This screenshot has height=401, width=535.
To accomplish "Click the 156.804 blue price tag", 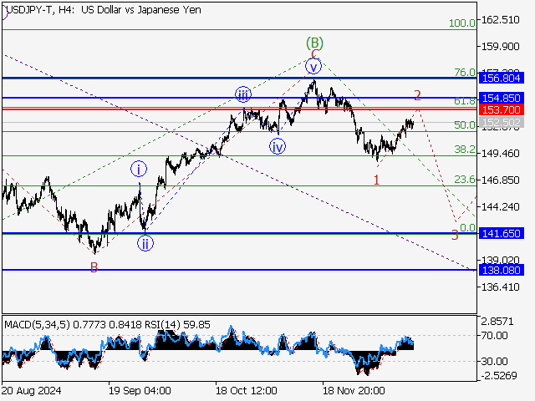I will [x=502, y=77].
